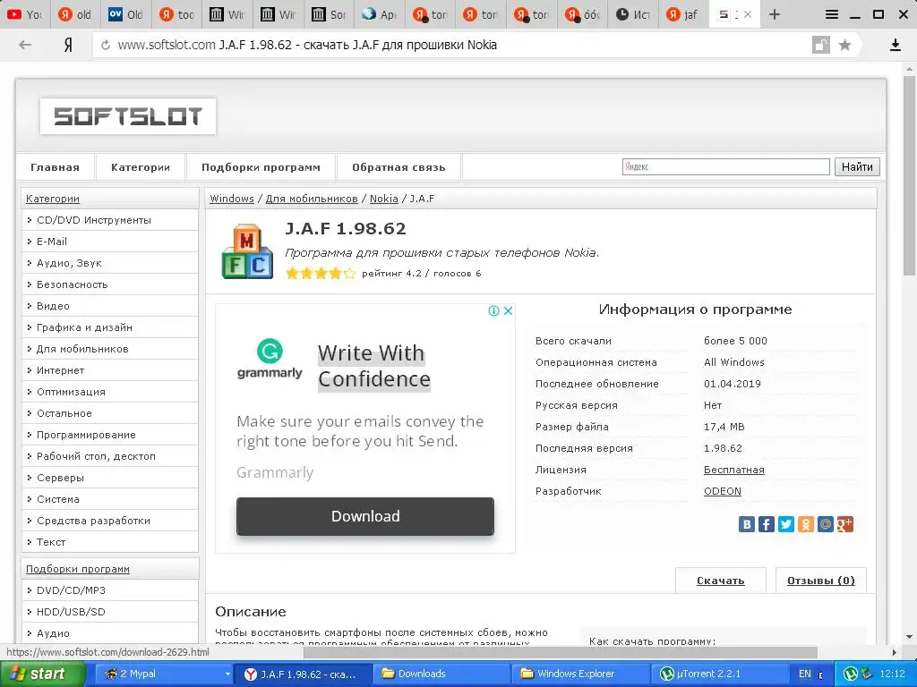Share on Facebook icon
Image resolution: width=917 pixels, height=687 pixels.
click(767, 524)
